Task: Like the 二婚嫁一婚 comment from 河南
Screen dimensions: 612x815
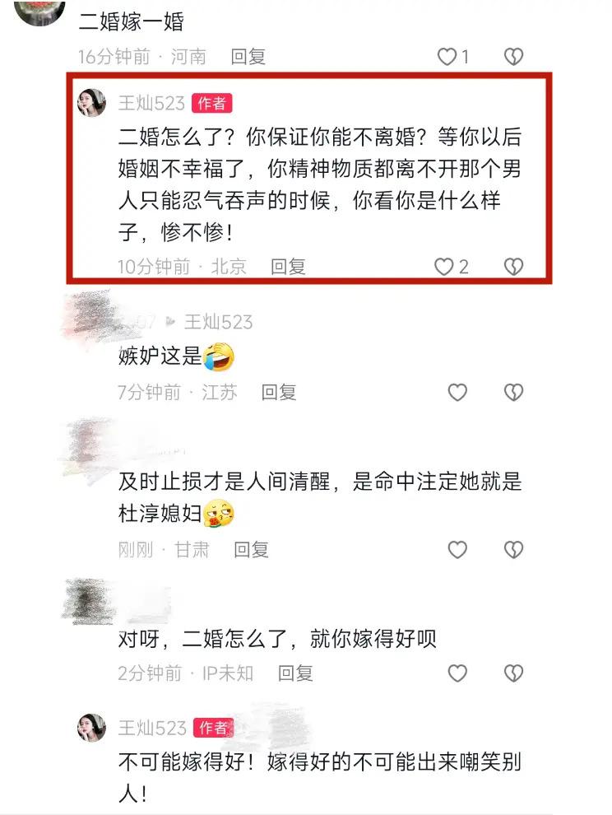Action: point(447,57)
